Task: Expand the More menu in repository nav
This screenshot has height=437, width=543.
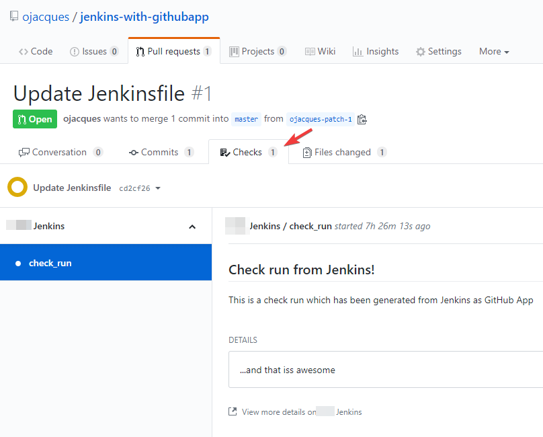Action: pos(493,52)
